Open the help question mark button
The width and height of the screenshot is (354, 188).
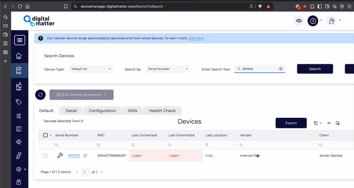313,21
